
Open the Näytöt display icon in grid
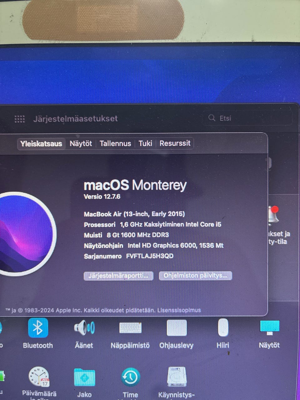pyautogui.click(x=269, y=327)
